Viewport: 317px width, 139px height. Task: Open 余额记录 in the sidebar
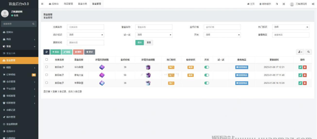pyautogui.click(x=19, y=110)
